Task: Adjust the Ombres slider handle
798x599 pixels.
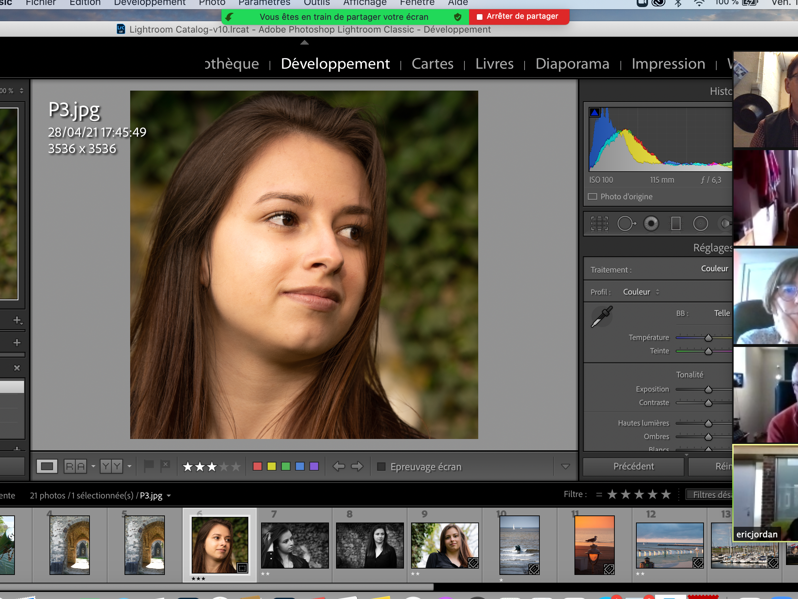Action: 708,437
